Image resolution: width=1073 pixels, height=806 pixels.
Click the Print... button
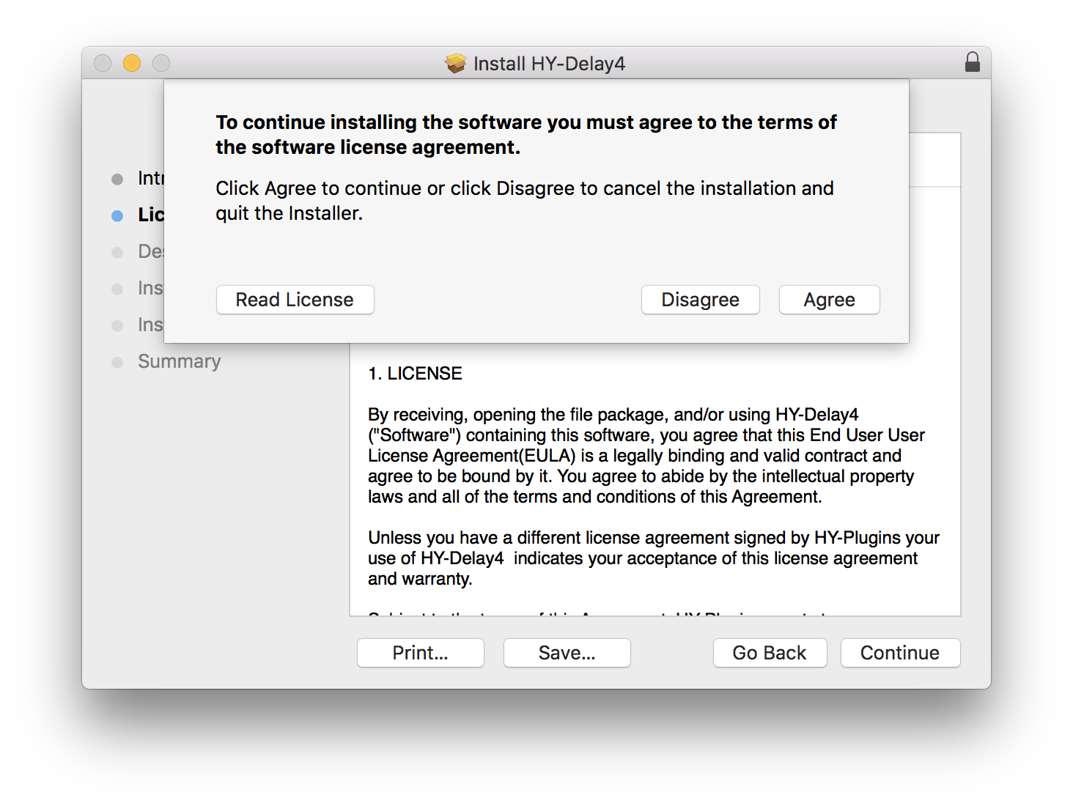coord(420,653)
